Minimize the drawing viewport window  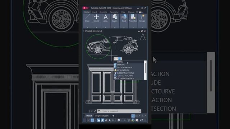139,31
